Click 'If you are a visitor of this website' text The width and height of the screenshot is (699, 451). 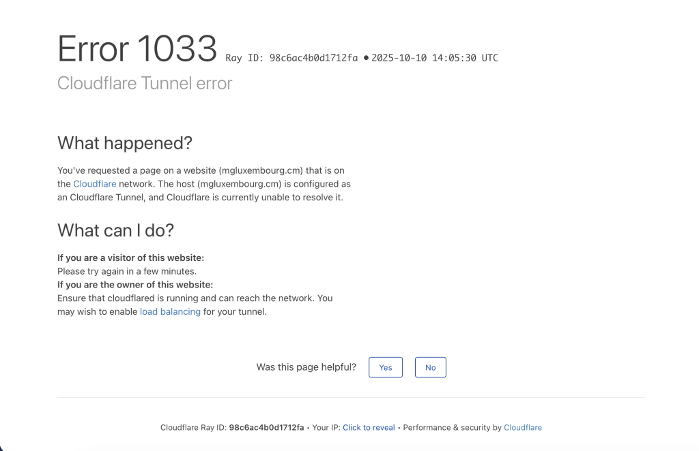point(130,258)
